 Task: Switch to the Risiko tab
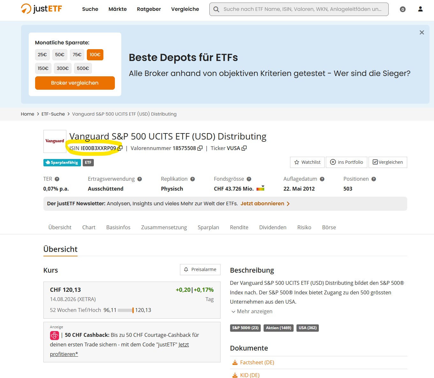tap(304, 227)
